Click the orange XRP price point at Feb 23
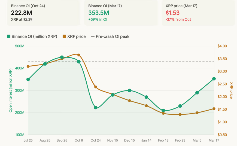The width and height of the screenshot is (237, 146). click(180, 114)
